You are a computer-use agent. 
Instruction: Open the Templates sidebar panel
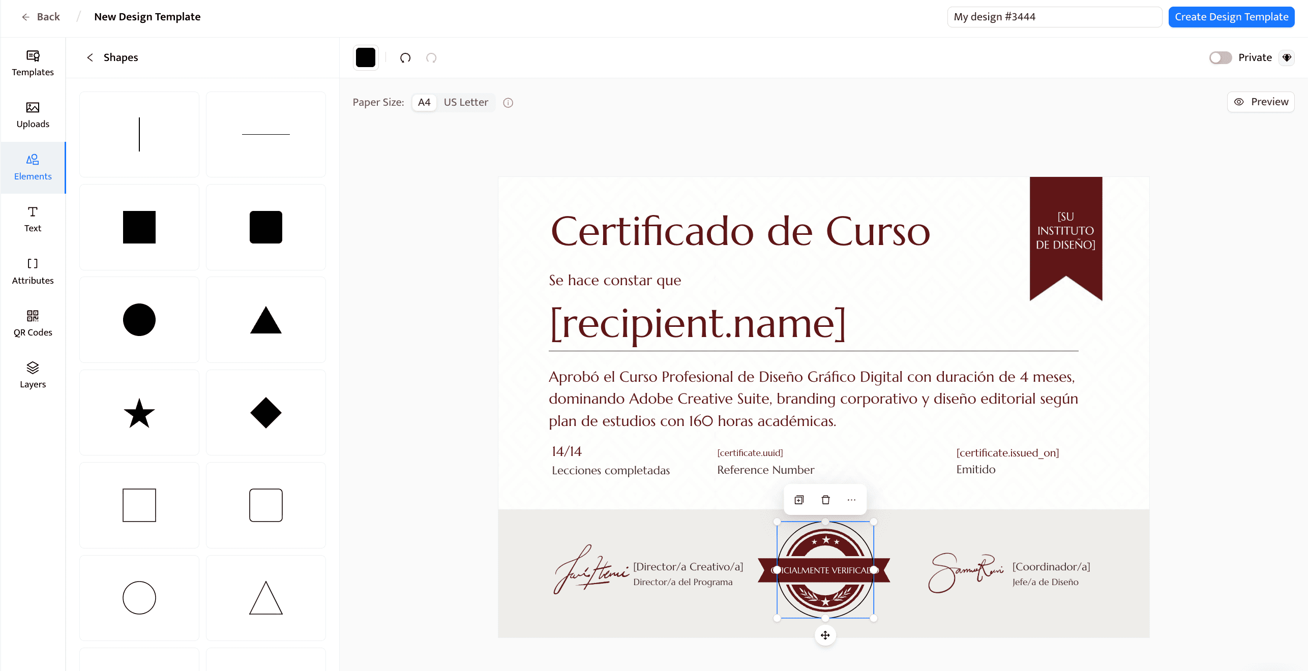coord(33,63)
